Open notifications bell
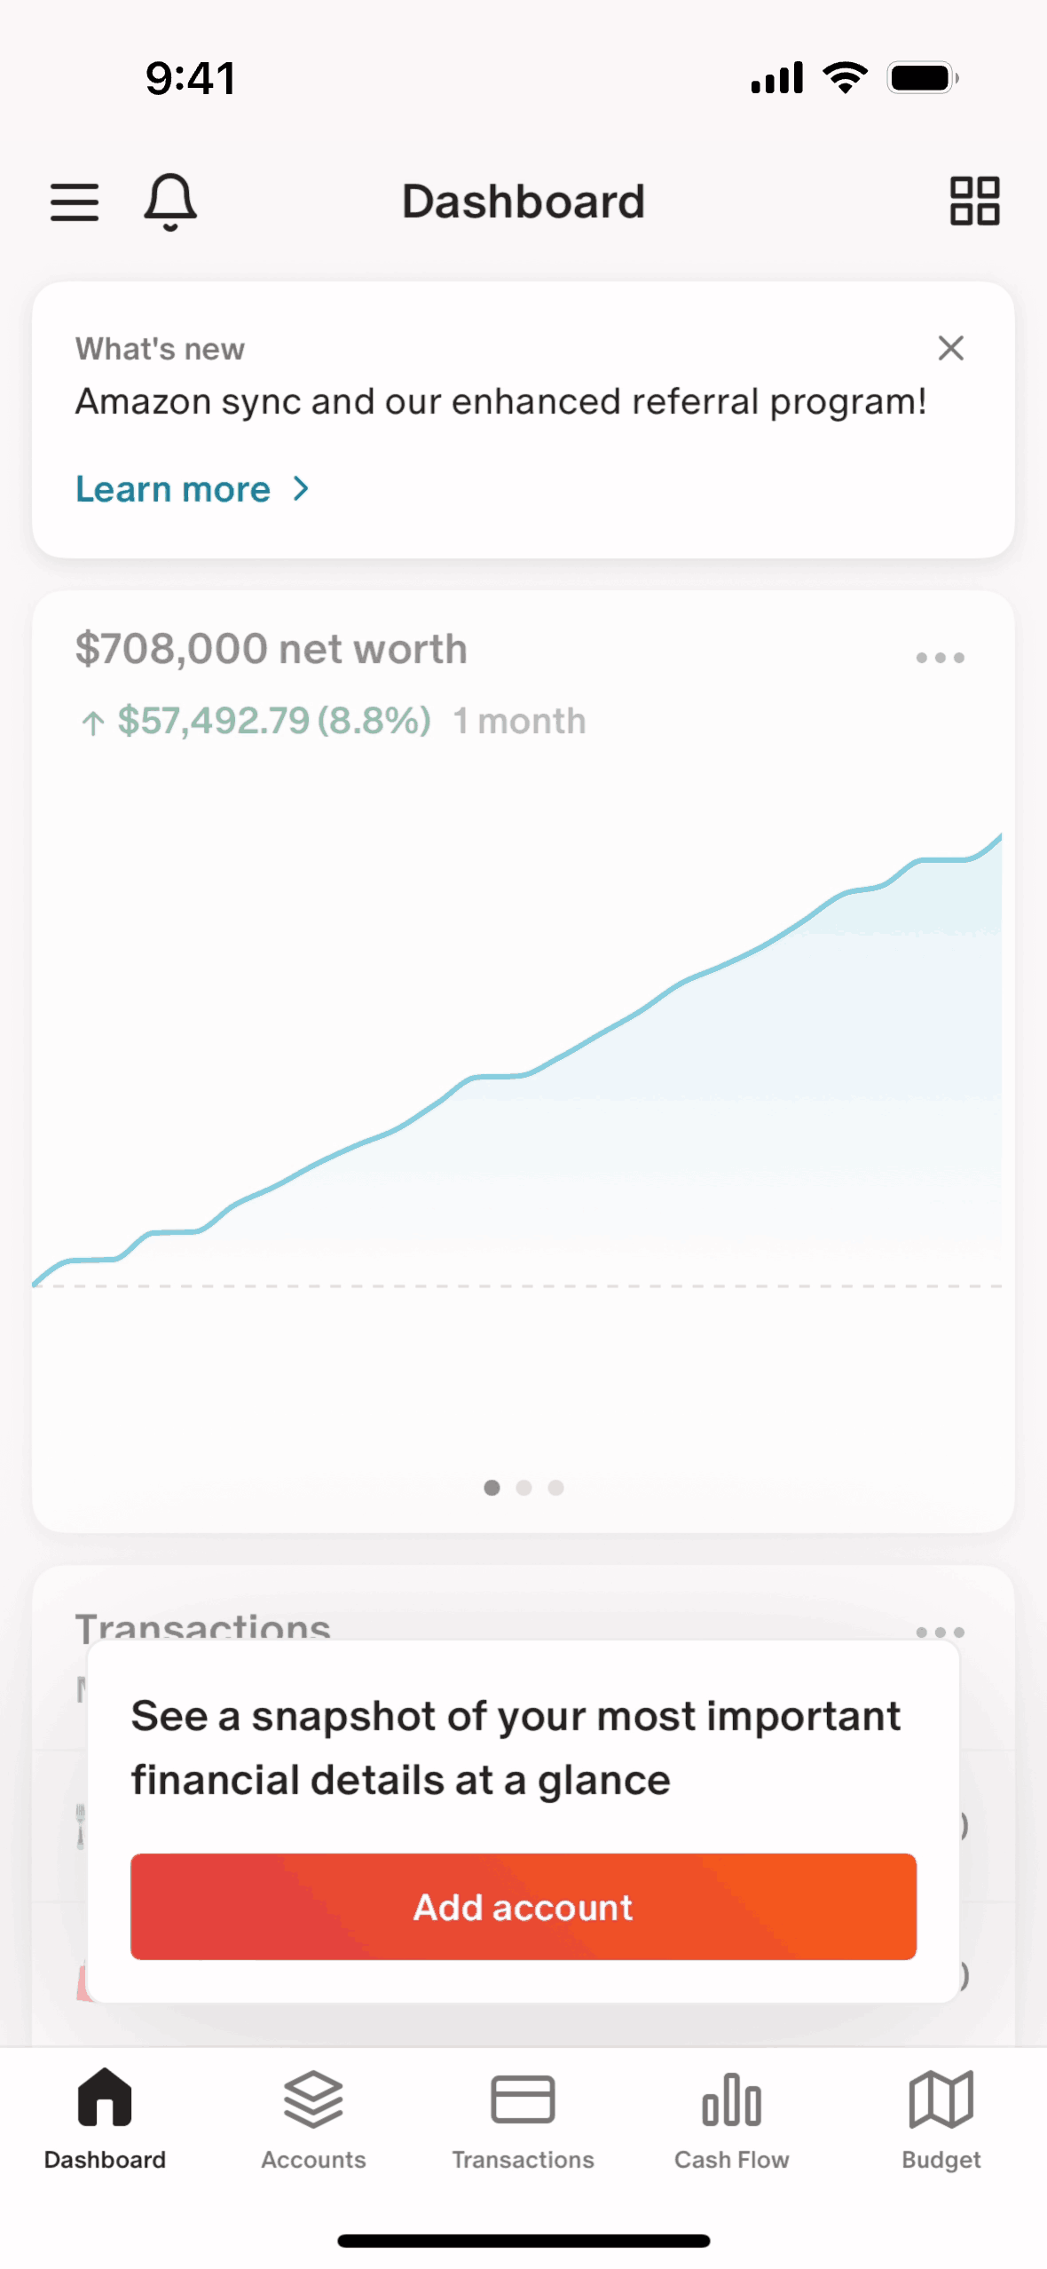The height and width of the screenshot is (2269, 1047). (169, 202)
